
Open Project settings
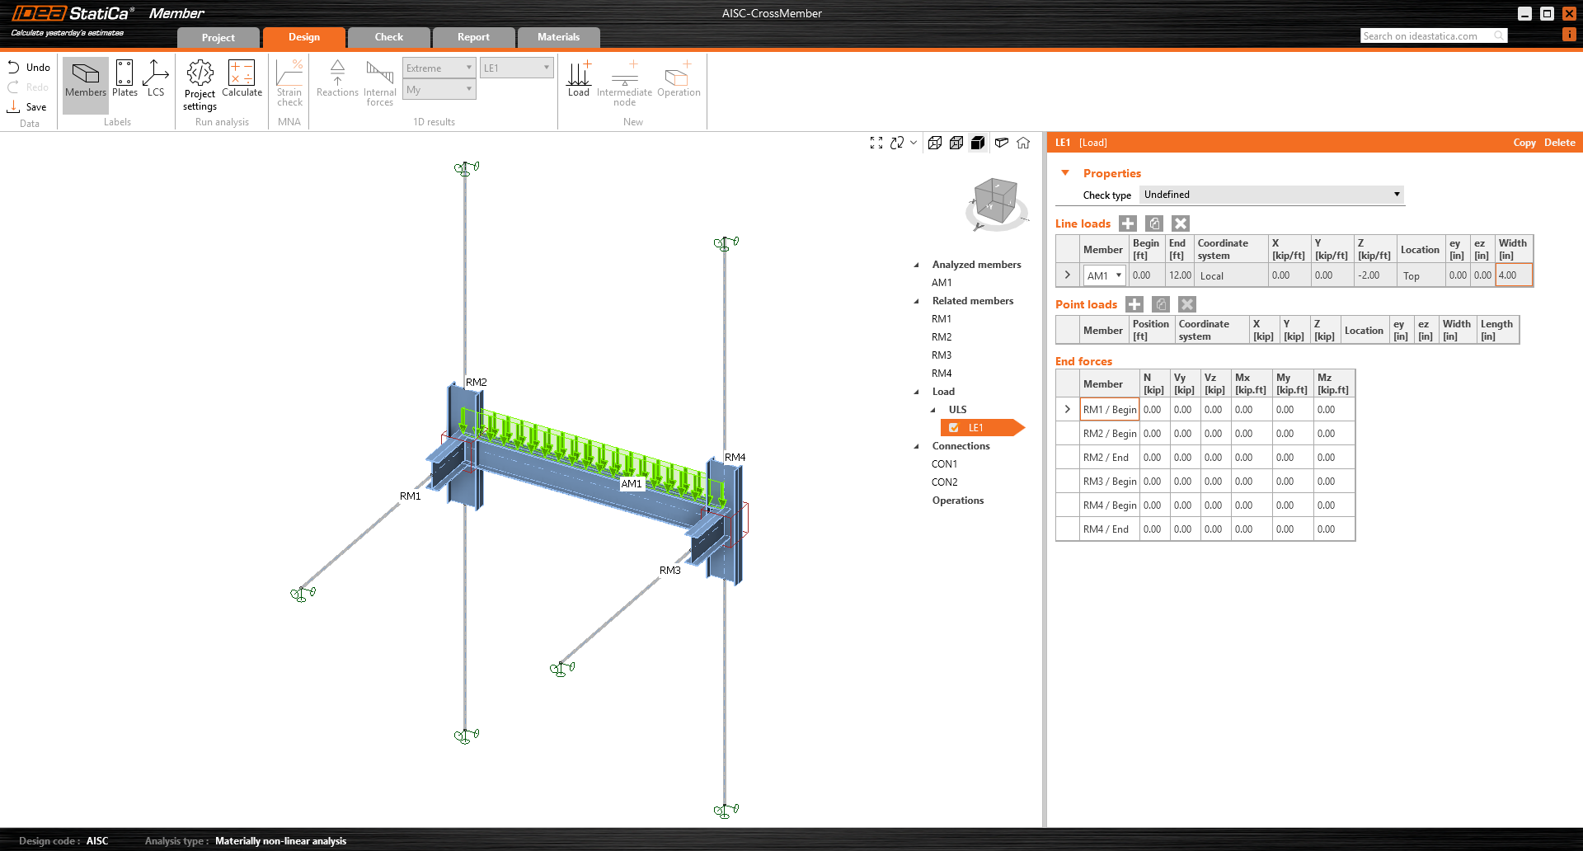(x=200, y=84)
